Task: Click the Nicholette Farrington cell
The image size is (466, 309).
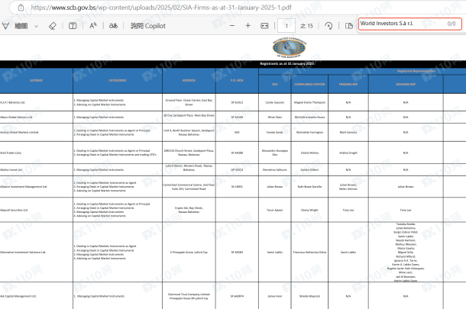Action: pos(309,133)
